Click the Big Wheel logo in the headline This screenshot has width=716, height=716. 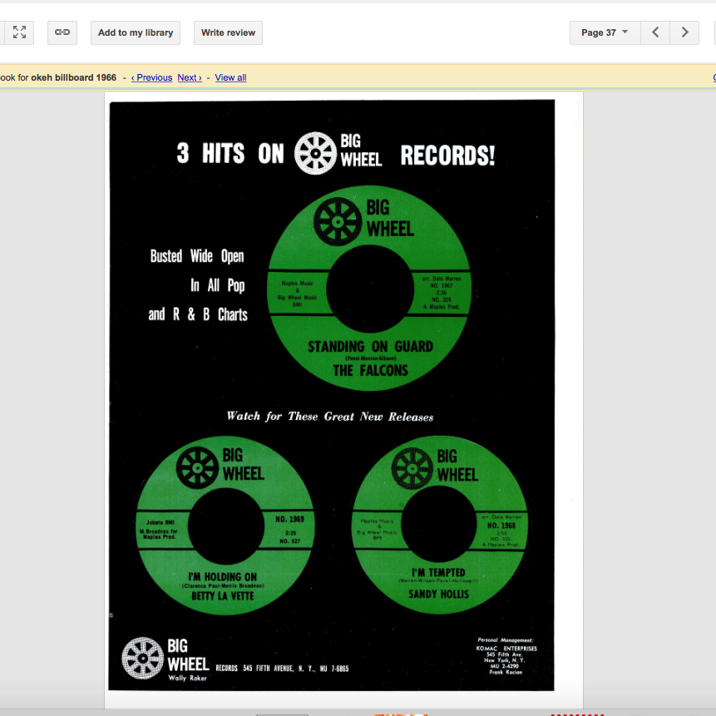[338, 153]
